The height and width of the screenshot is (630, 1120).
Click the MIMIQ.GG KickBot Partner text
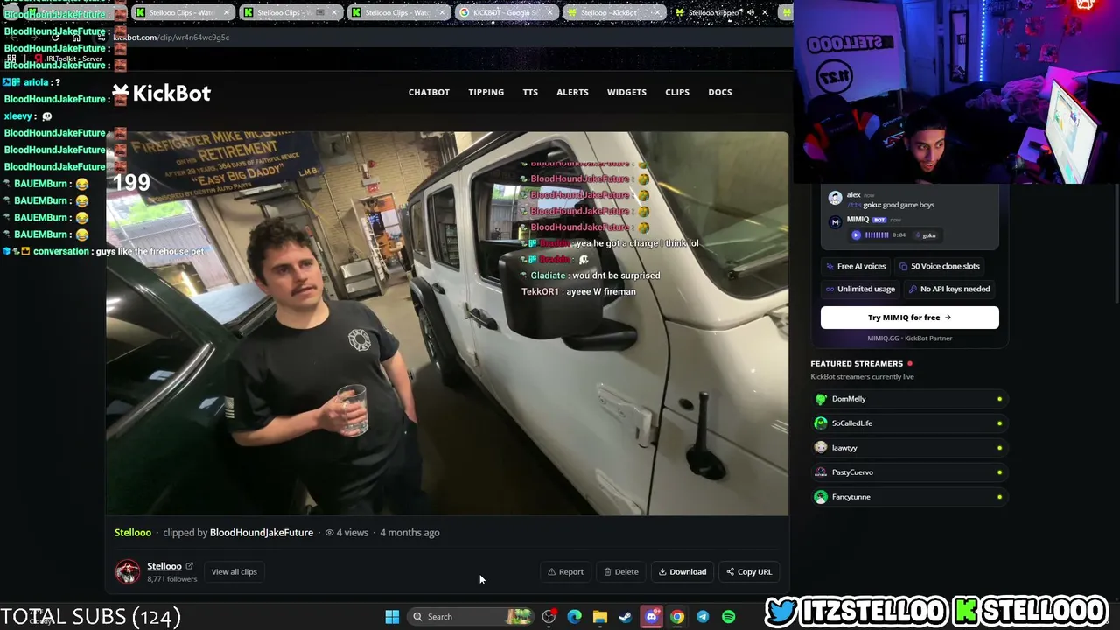tap(909, 339)
